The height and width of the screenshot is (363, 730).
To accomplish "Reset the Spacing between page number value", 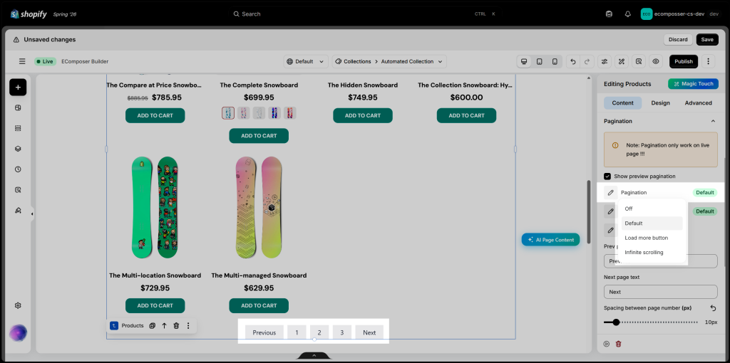I will tap(713, 307).
